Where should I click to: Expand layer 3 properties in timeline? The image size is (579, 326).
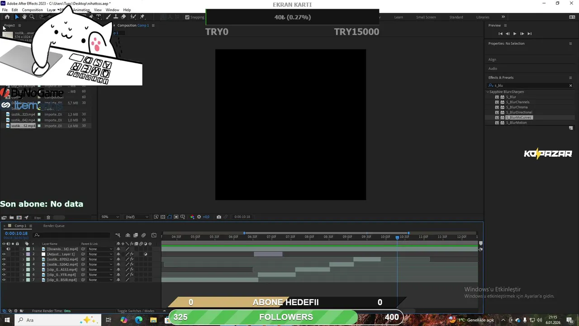tap(23, 259)
